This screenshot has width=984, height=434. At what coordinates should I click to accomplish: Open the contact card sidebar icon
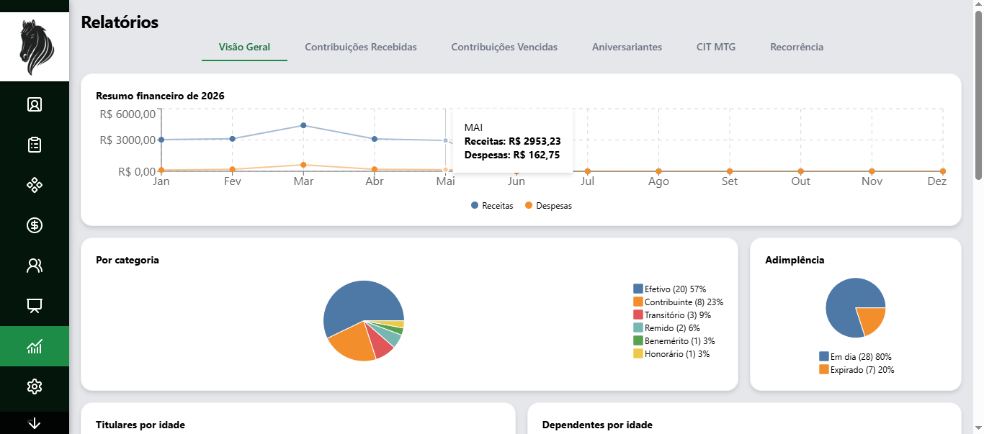pos(35,104)
